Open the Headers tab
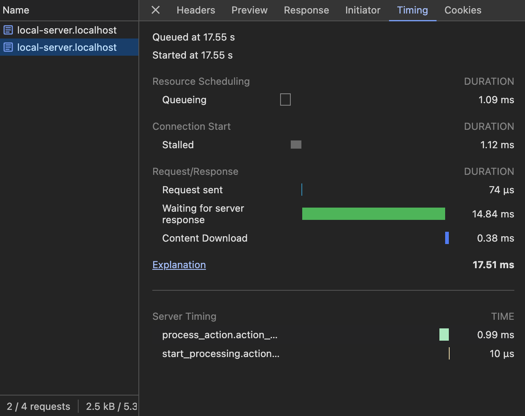Viewport: 525px width, 416px height. [x=196, y=10]
